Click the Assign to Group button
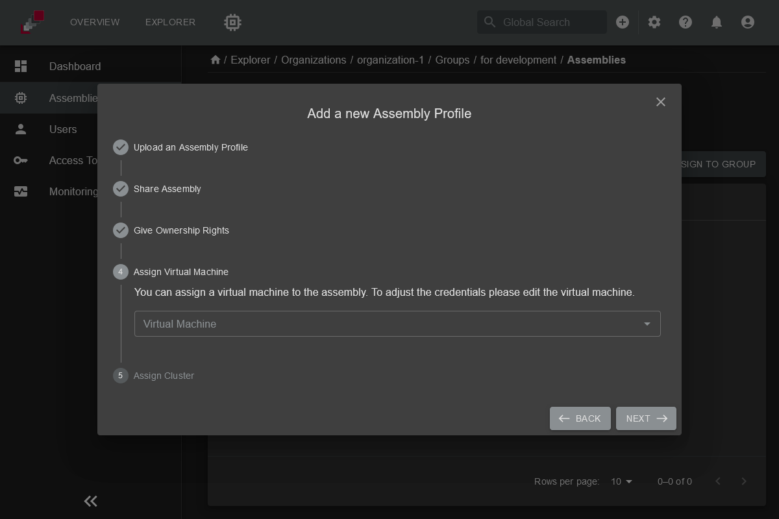This screenshot has width=779, height=519. coord(723,164)
